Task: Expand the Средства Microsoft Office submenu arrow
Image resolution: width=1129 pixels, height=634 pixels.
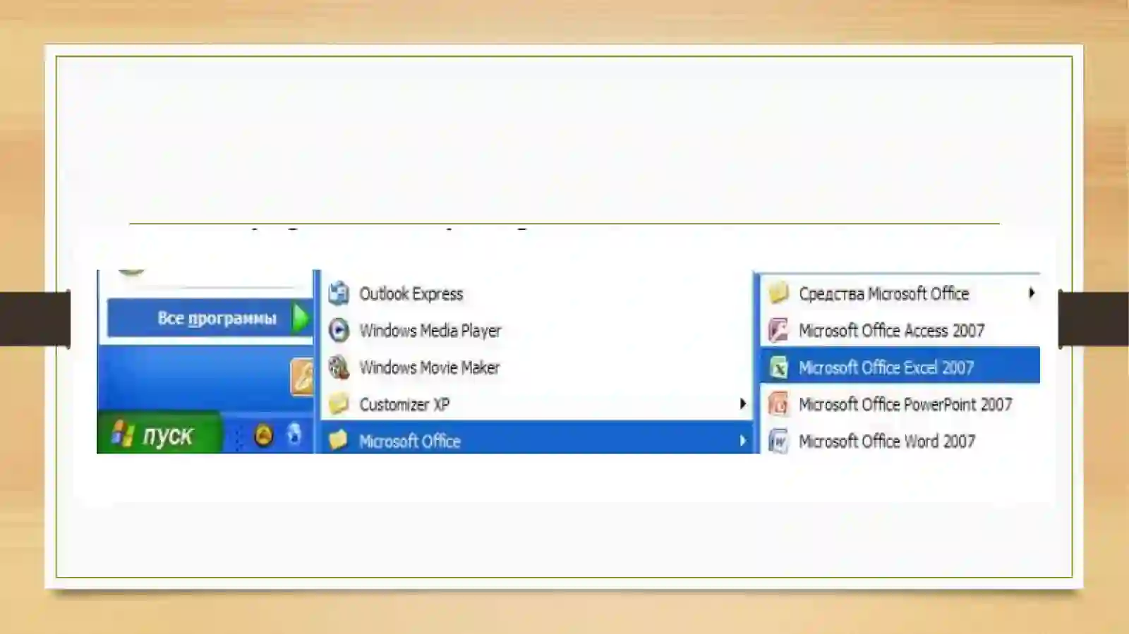Action: (1032, 293)
